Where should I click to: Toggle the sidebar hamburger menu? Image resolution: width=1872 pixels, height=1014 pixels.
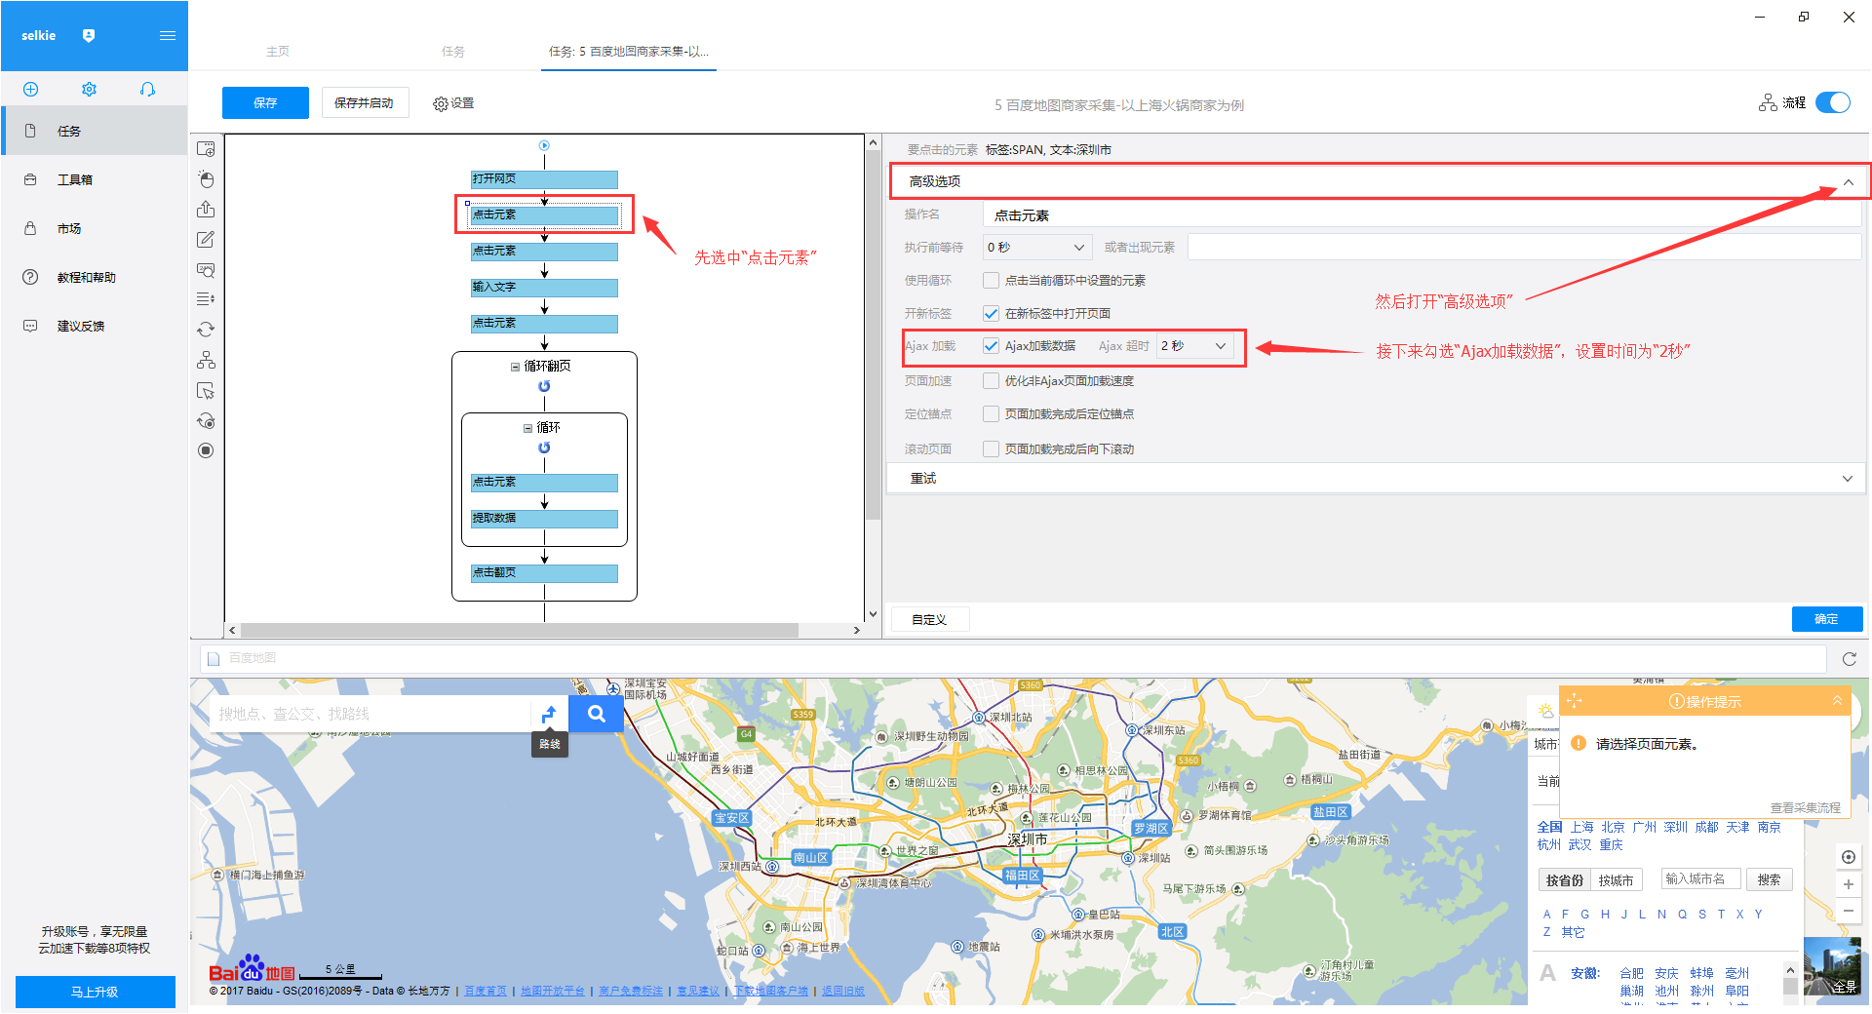pos(168,35)
